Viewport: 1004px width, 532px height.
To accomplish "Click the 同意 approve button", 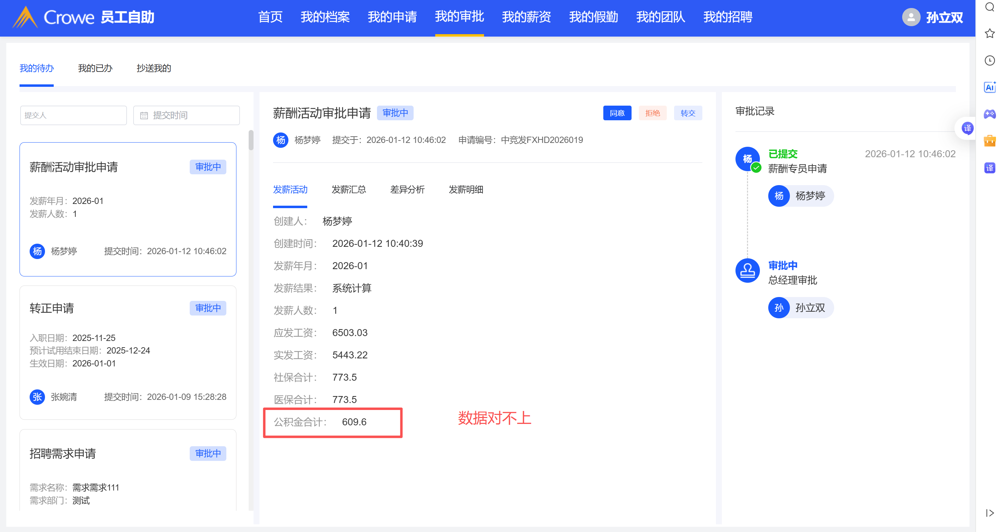I will pos(617,113).
